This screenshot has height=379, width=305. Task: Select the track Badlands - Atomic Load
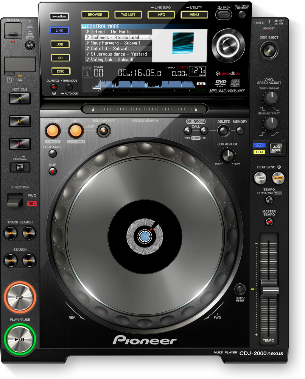(x=115, y=37)
